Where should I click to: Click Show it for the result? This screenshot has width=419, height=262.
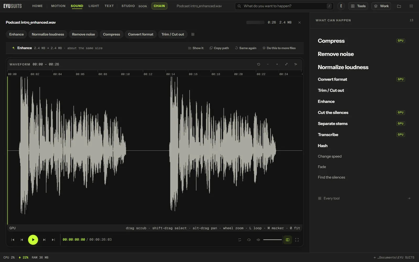coord(196,48)
